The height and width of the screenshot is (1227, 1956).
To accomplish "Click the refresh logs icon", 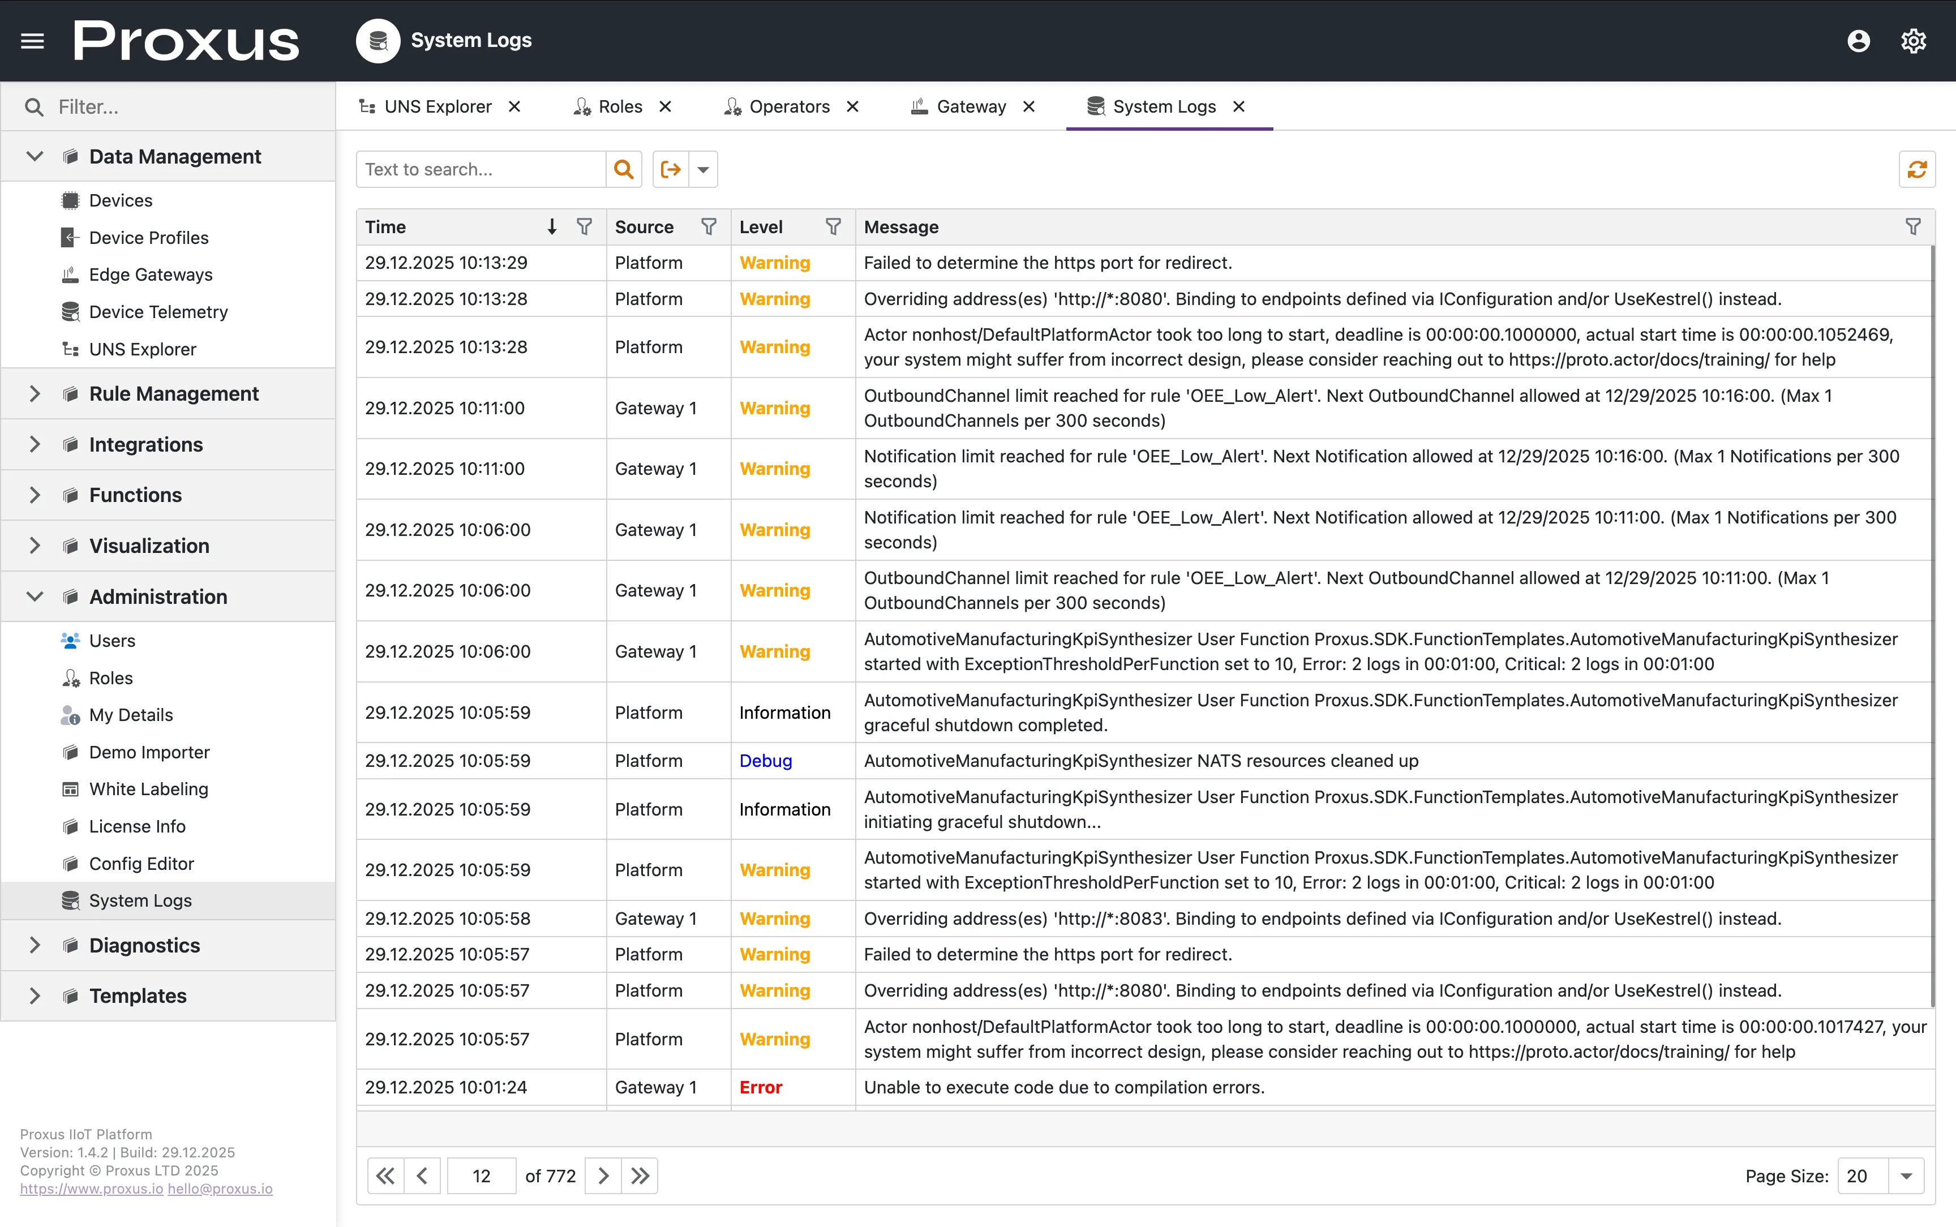I will click(x=1917, y=169).
